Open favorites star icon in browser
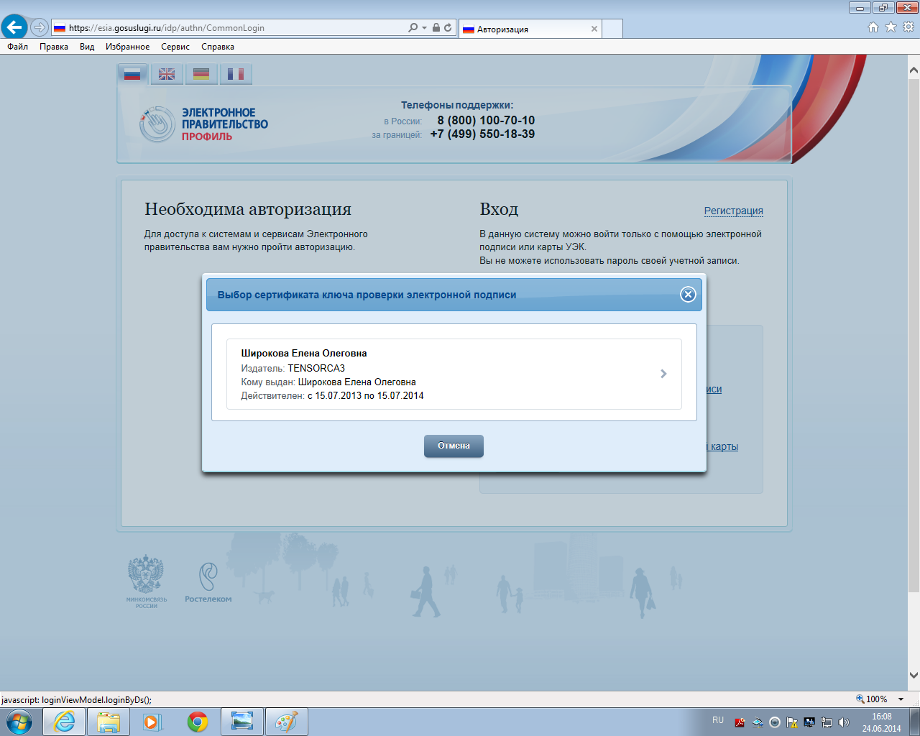This screenshot has width=920, height=736. (x=891, y=27)
